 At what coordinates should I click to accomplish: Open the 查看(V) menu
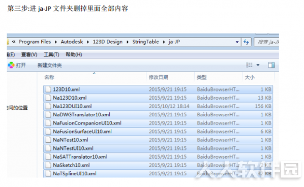[29, 54]
